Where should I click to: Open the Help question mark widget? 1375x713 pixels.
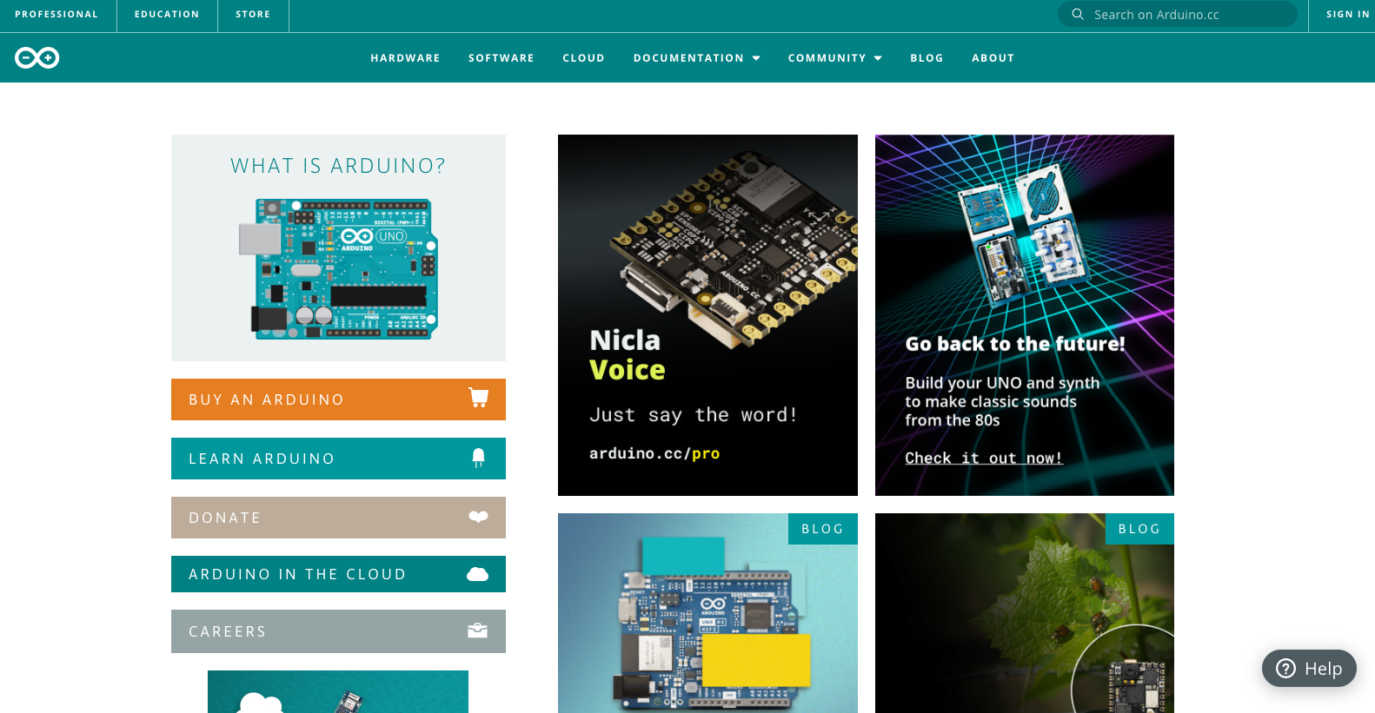1308,668
